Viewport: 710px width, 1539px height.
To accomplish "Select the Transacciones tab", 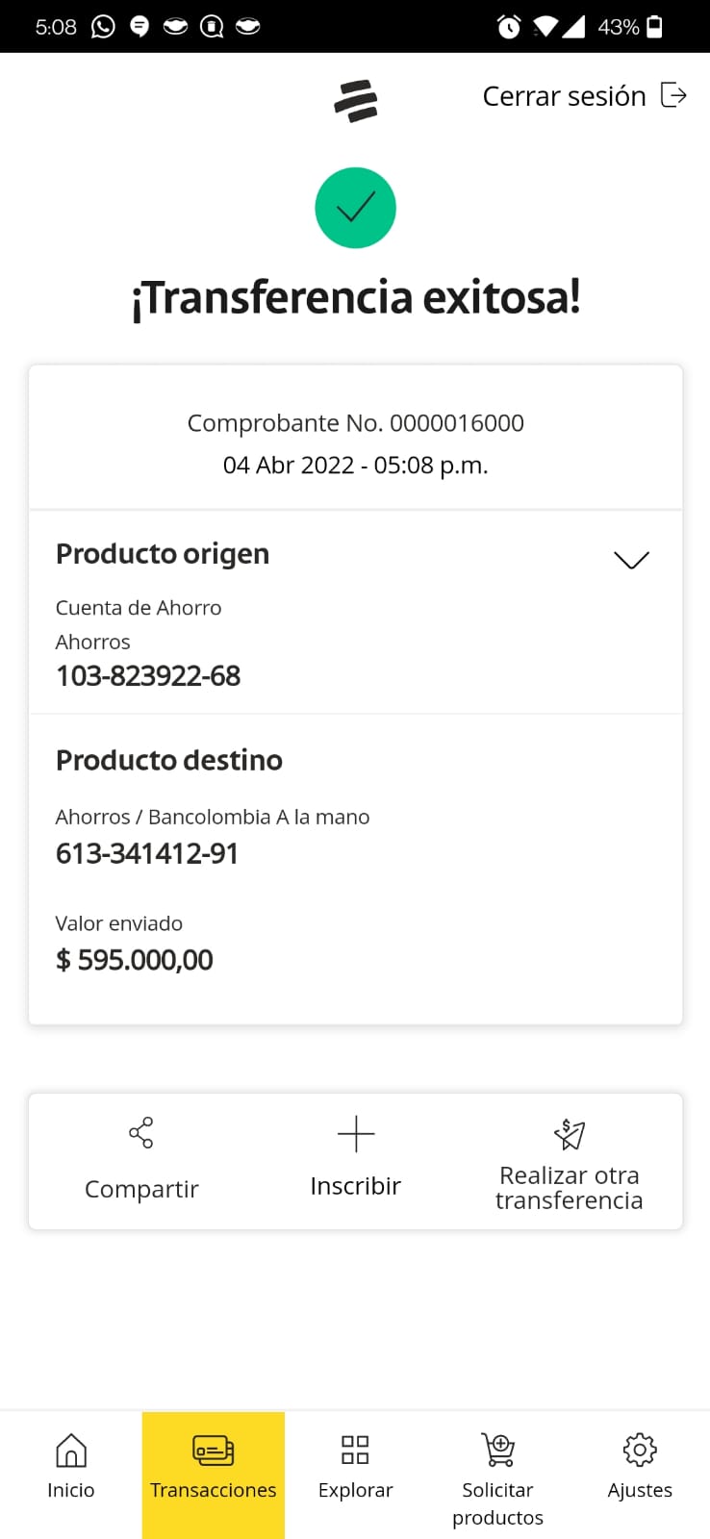I will pos(214,1472).
